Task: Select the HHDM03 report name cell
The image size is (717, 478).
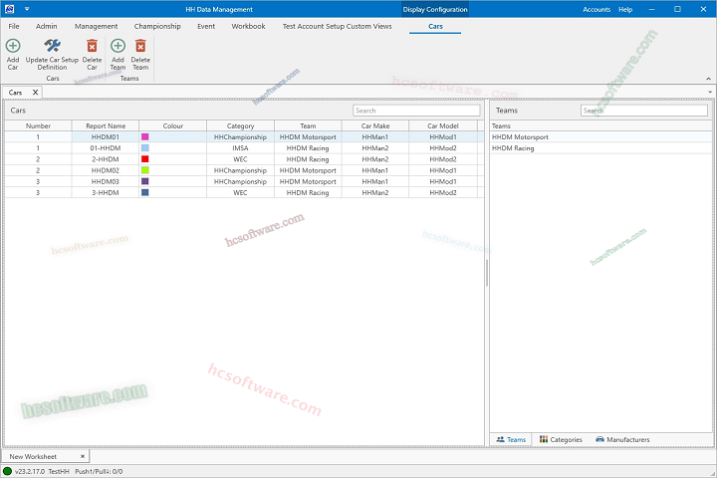Action: (x=106, y=181)
